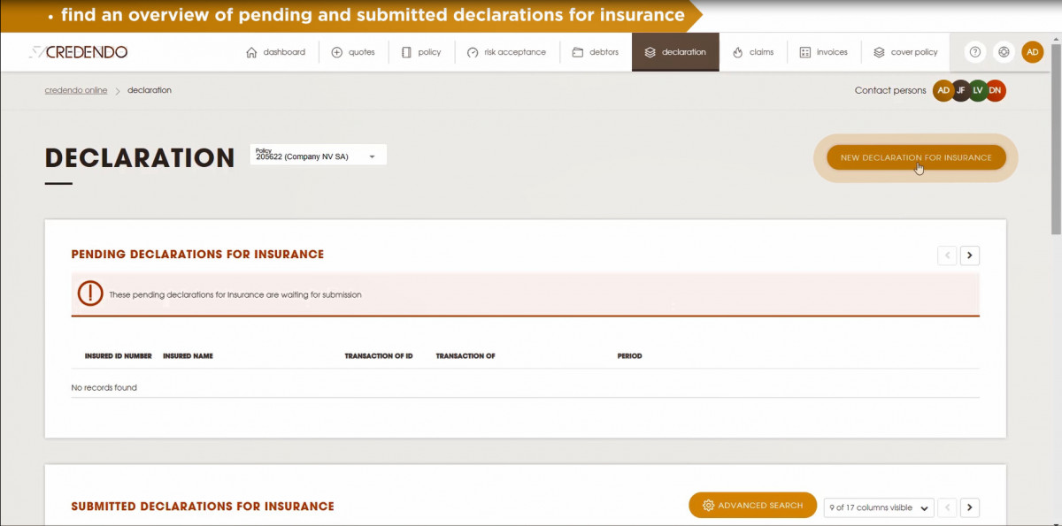Open the help question mark icon
This screenshot has height=526, width=1062.
tap(975, 52)
